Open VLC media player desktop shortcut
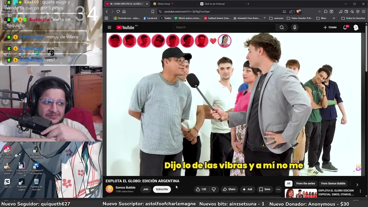 7,168
